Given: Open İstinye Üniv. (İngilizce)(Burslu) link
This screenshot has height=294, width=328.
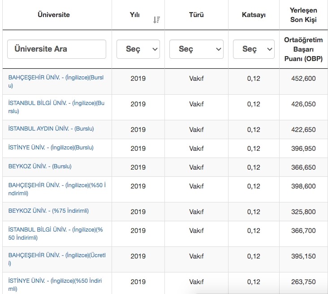Looking at the screenshot, I should [51, 148].
